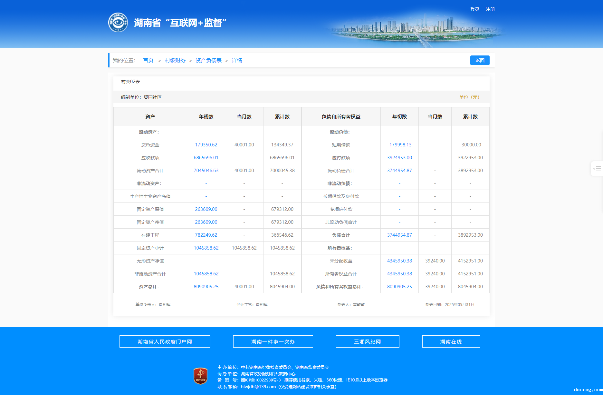Click the 登录 login link
The image size is (603, 395).
474,9
